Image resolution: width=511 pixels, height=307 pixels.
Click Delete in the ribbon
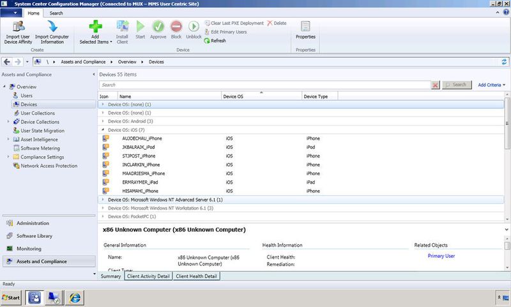[x=277, y=23]
